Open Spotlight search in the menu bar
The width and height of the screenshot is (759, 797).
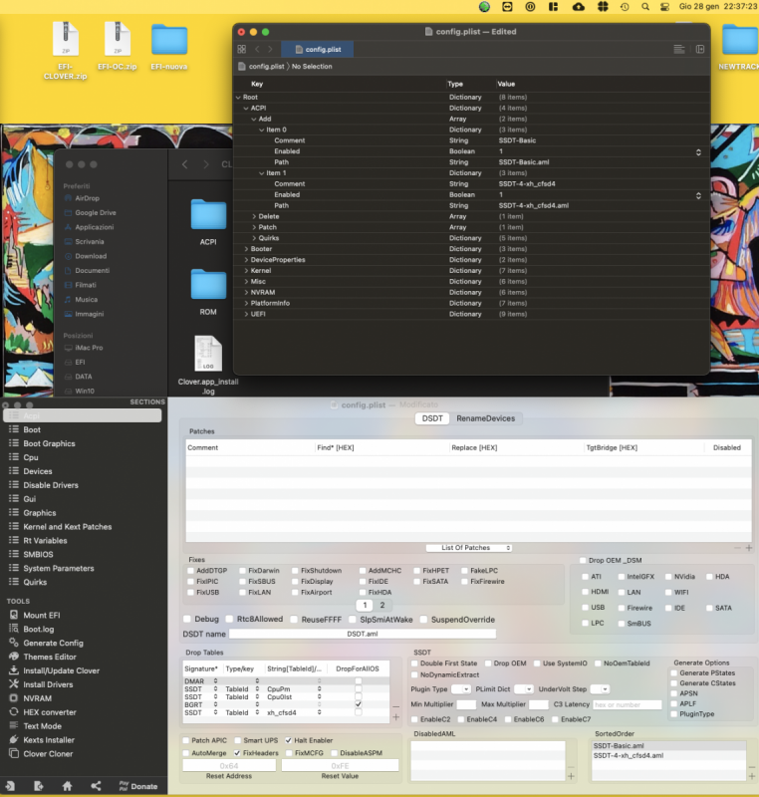point(645,7)
